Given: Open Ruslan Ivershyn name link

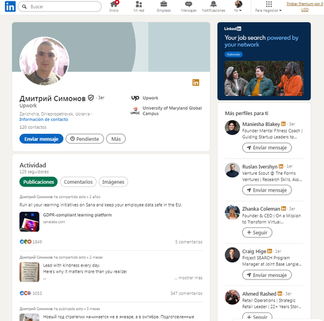Looking at the screenshot, I should pos(260,166).
